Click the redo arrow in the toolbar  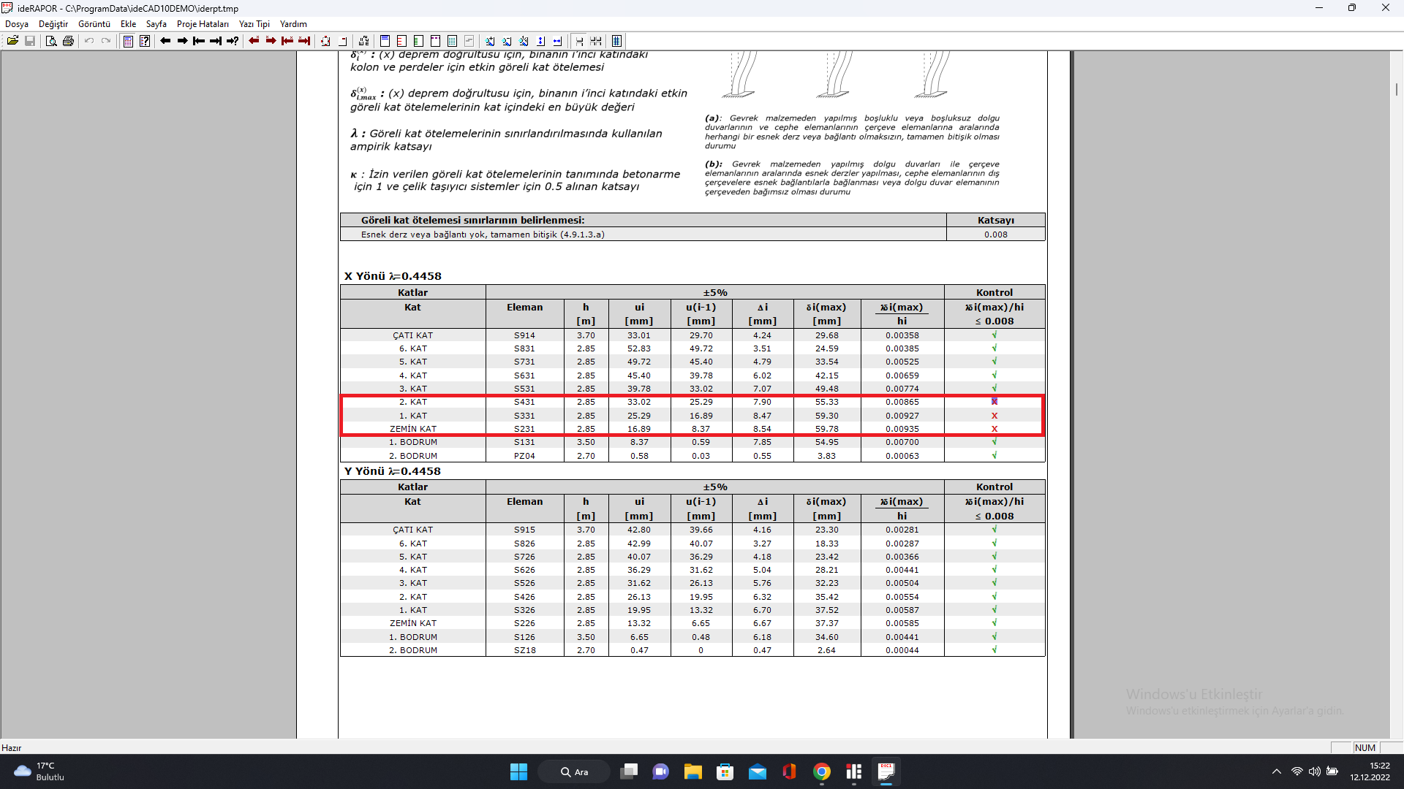click(x=106, y=41)
